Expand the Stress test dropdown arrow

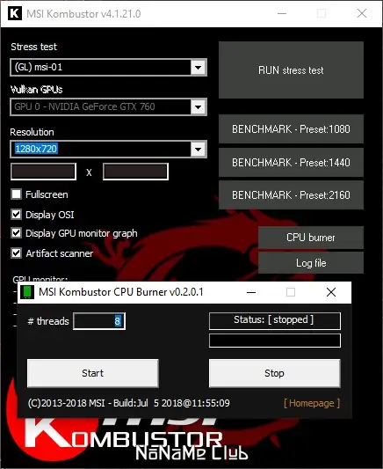(198, 67)
